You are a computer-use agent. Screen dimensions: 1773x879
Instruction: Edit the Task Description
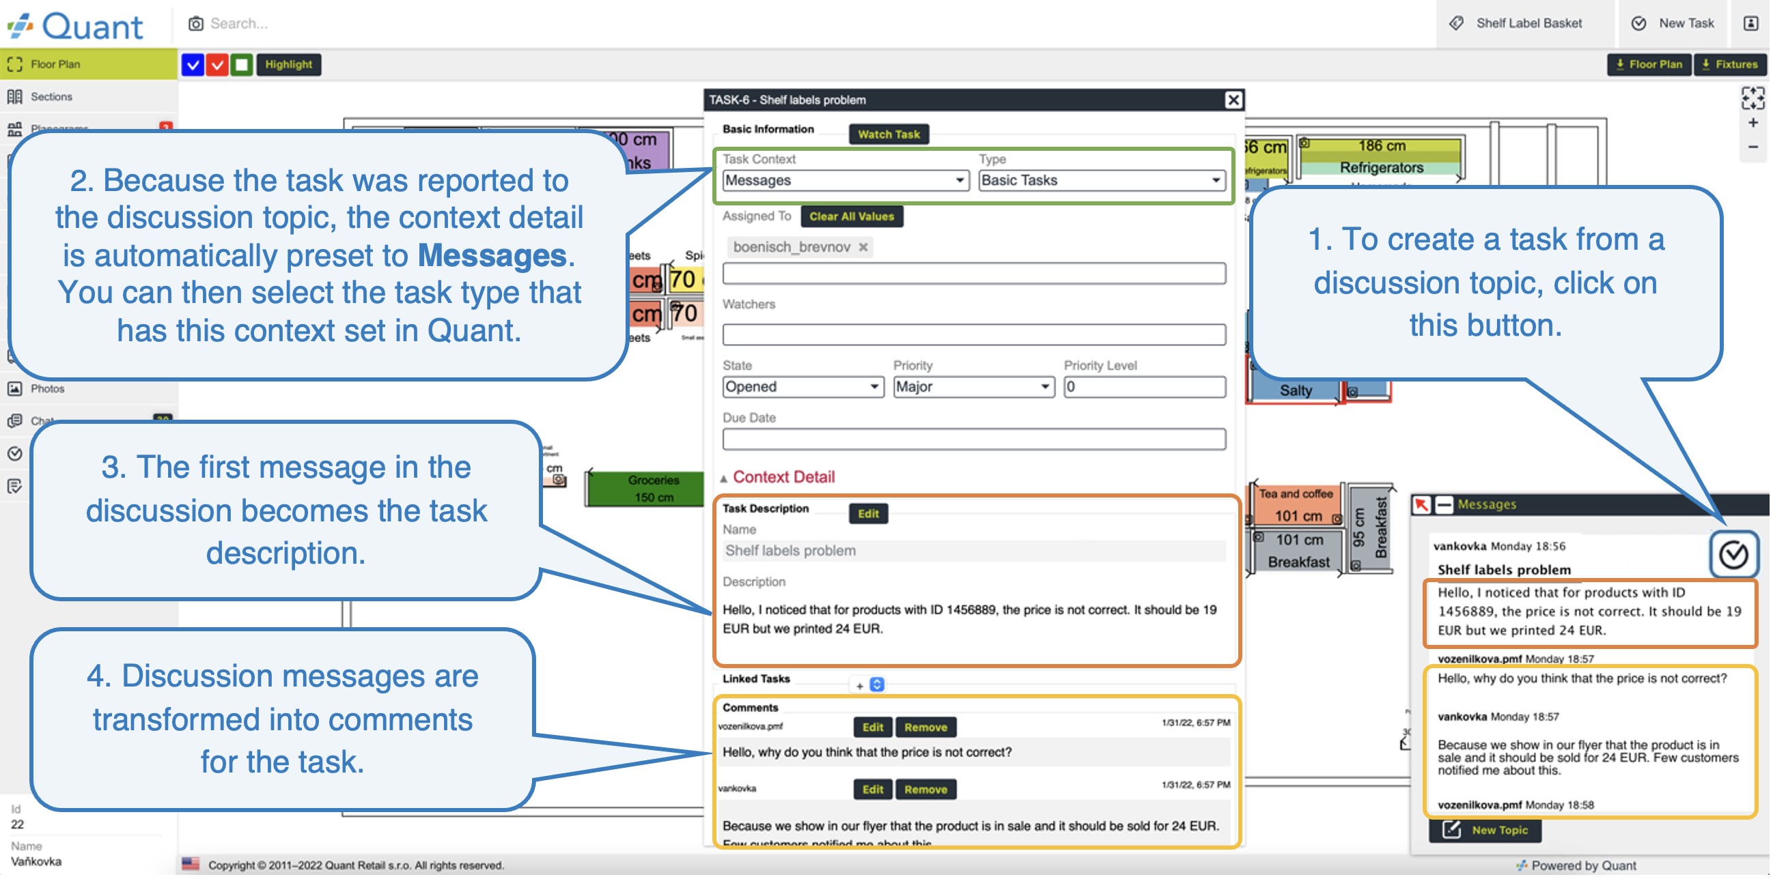pos(870,515)
